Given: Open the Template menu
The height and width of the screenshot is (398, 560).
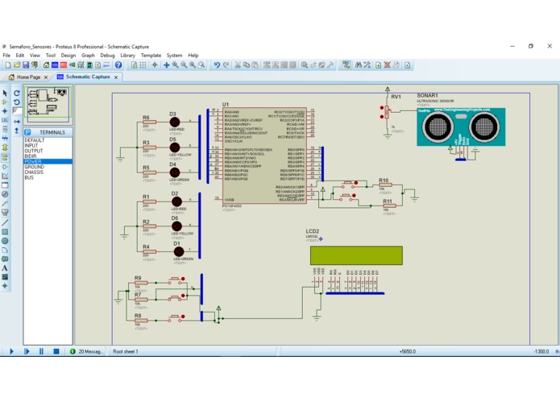Looking at the screenshot, I should coord(151,56).
